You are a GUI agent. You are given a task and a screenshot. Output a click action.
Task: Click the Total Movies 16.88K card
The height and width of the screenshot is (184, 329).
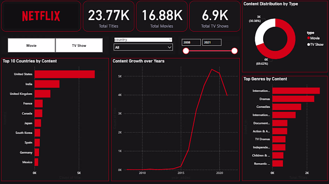pyautogui.click(x=162, y=16)
